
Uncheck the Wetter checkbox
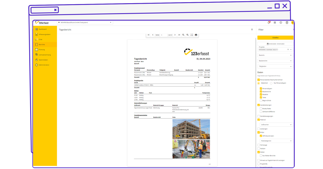(259, 152)
